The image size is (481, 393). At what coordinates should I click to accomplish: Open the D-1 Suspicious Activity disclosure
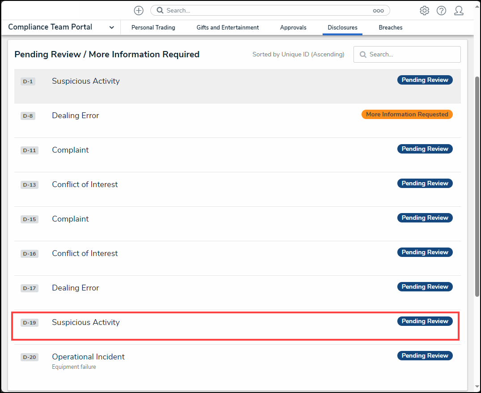coord(86,81)
